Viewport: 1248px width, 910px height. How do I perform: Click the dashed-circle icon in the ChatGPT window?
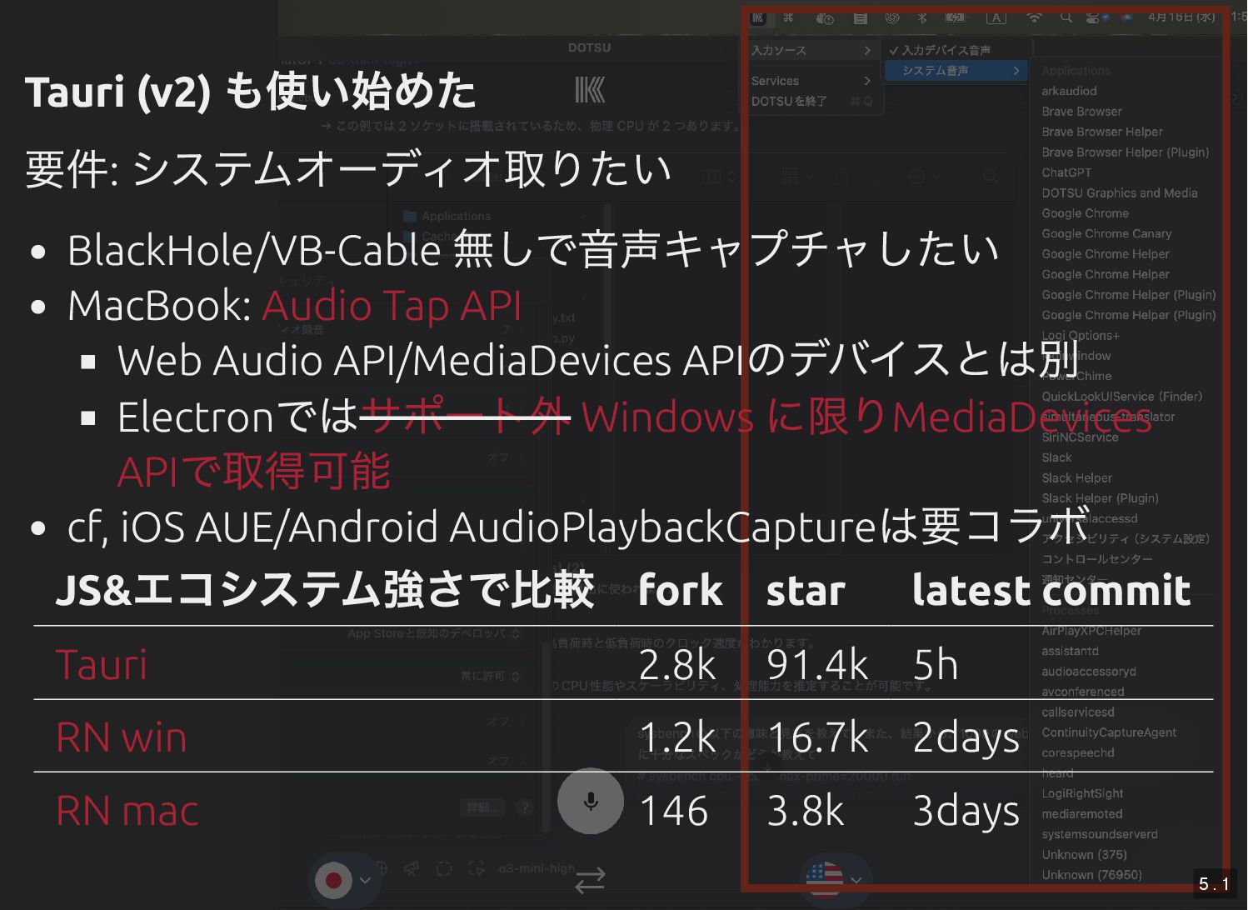click(444, 869)
